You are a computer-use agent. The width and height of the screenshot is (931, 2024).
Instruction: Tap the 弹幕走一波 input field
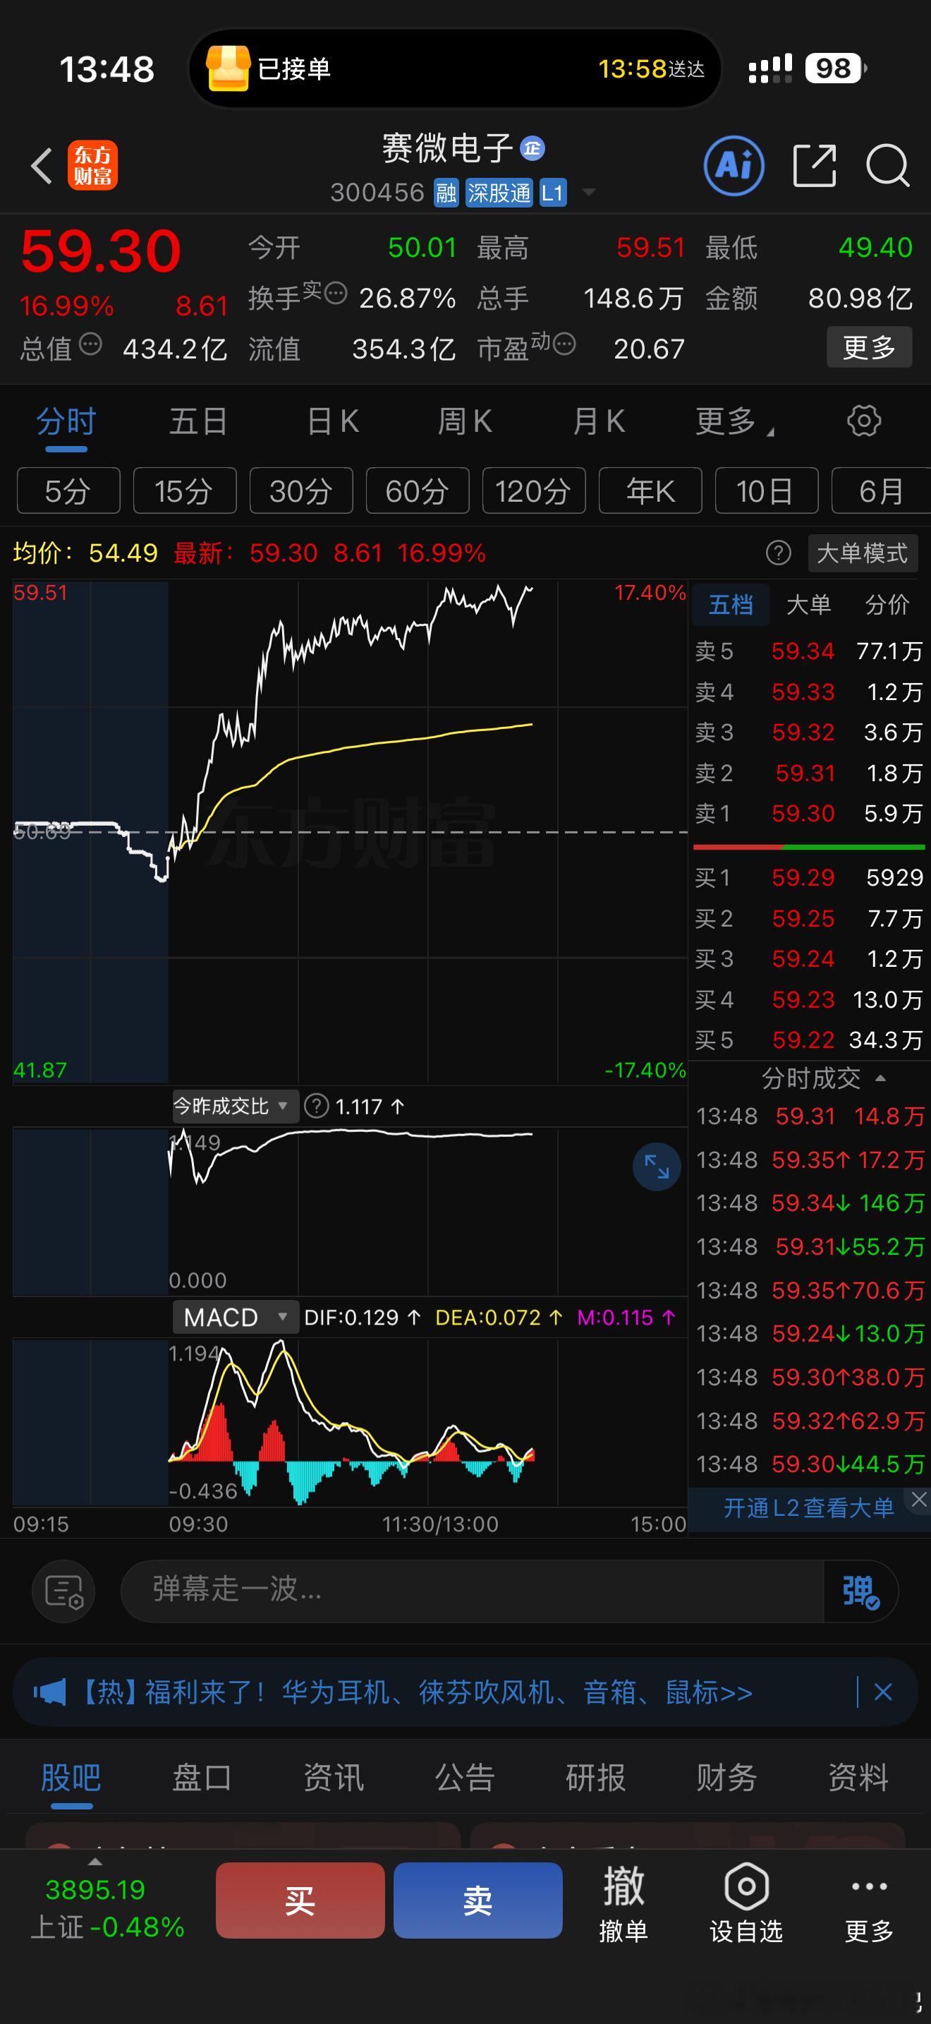tap(472, 1591)
